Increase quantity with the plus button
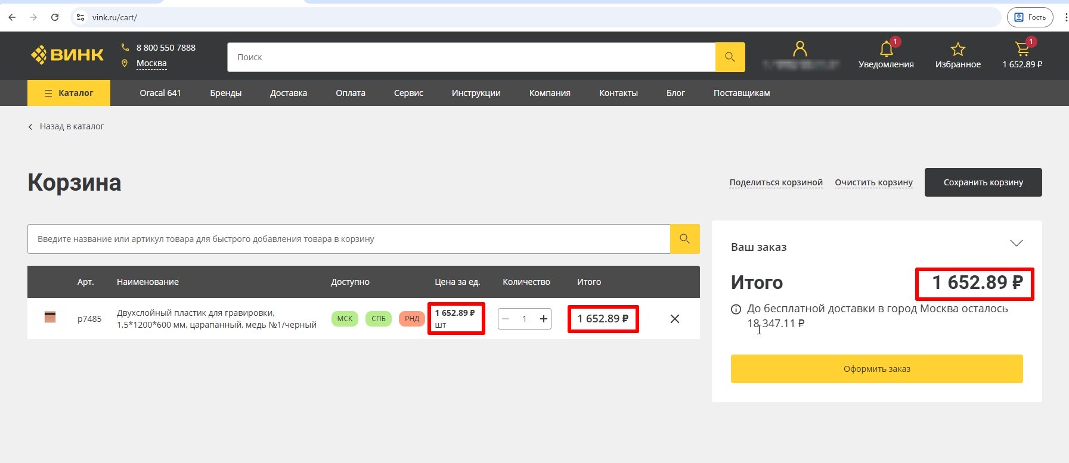The image size is (1069, 463). pos(544,319)
